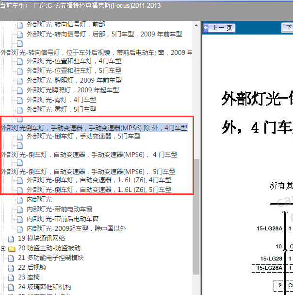Select 倒车灯，自动变速器，手动变速器(MPS6)， 4 门车型

tap(89, 155)
